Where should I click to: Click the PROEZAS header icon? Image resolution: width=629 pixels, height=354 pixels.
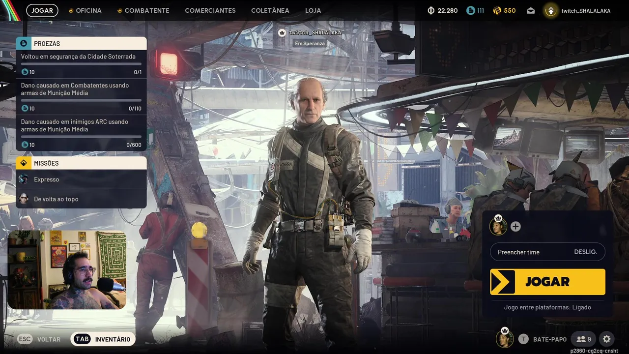24,43
